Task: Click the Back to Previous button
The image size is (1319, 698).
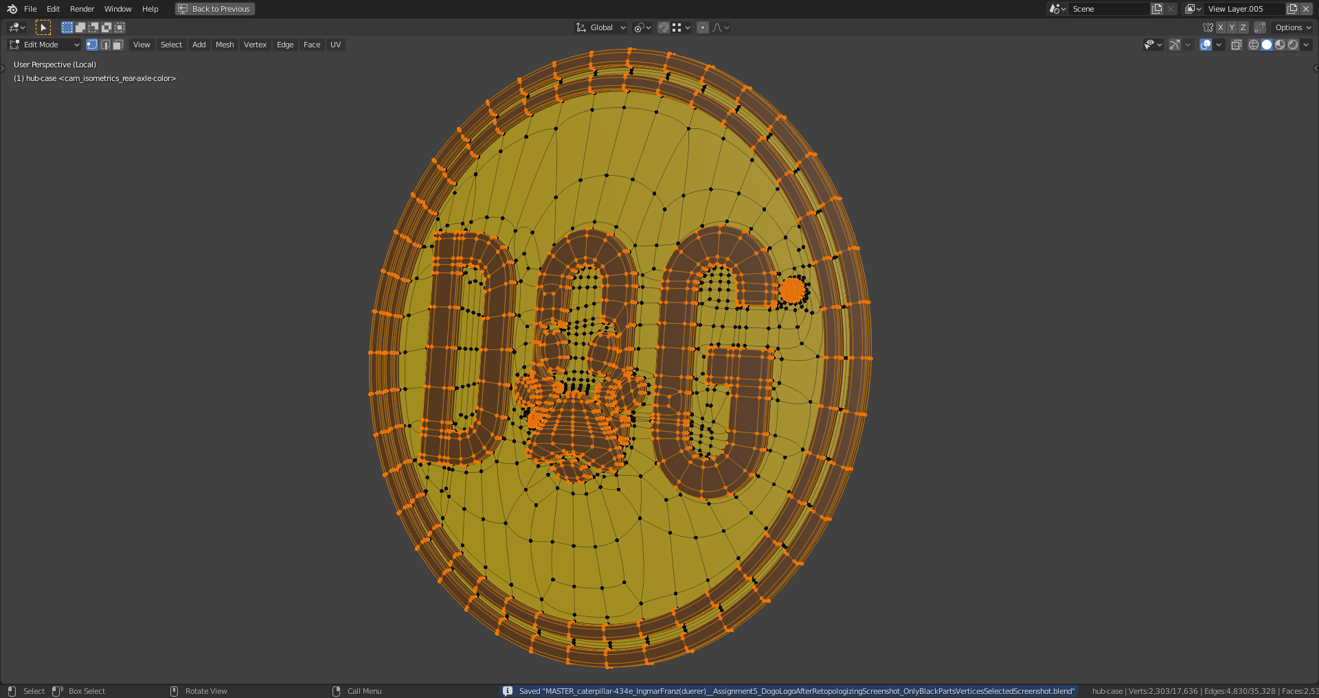Action: tap(215, 9)
